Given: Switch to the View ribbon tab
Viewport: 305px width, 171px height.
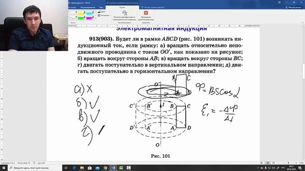Looking at the screenshot, I should tap(101, 8).
